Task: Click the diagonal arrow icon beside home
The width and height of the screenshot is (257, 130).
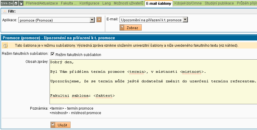Action: tap(21, 4)
